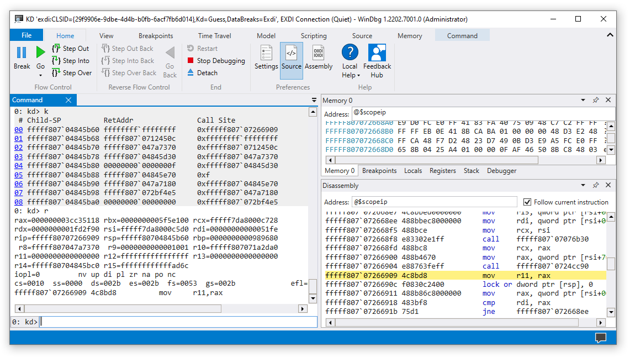Click the Break pause icon
Image resolution: width=635 pixels, height=357 pixels.
(21, 52)
